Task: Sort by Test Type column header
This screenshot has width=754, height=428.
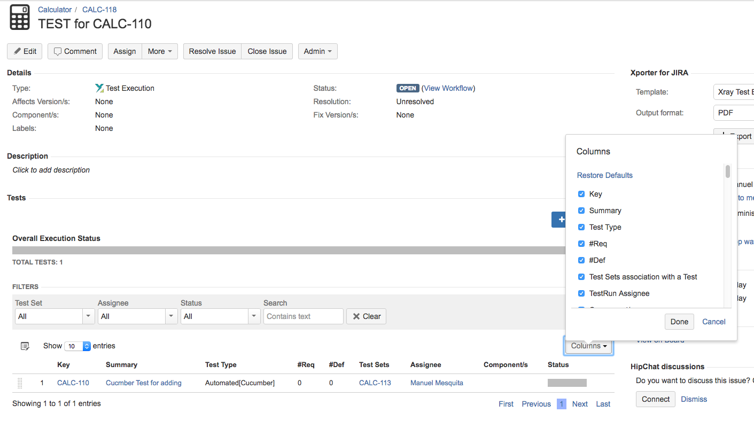Action: (221, 364)
